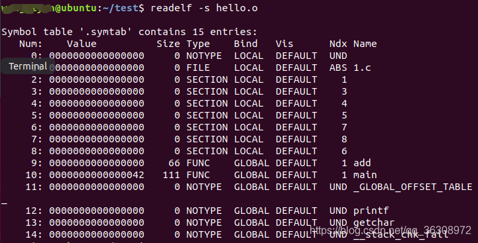Click Ndx value '8' in row 7
This screenshot has width=478, height=243.
pyautogui.click(x=344, y=139)
